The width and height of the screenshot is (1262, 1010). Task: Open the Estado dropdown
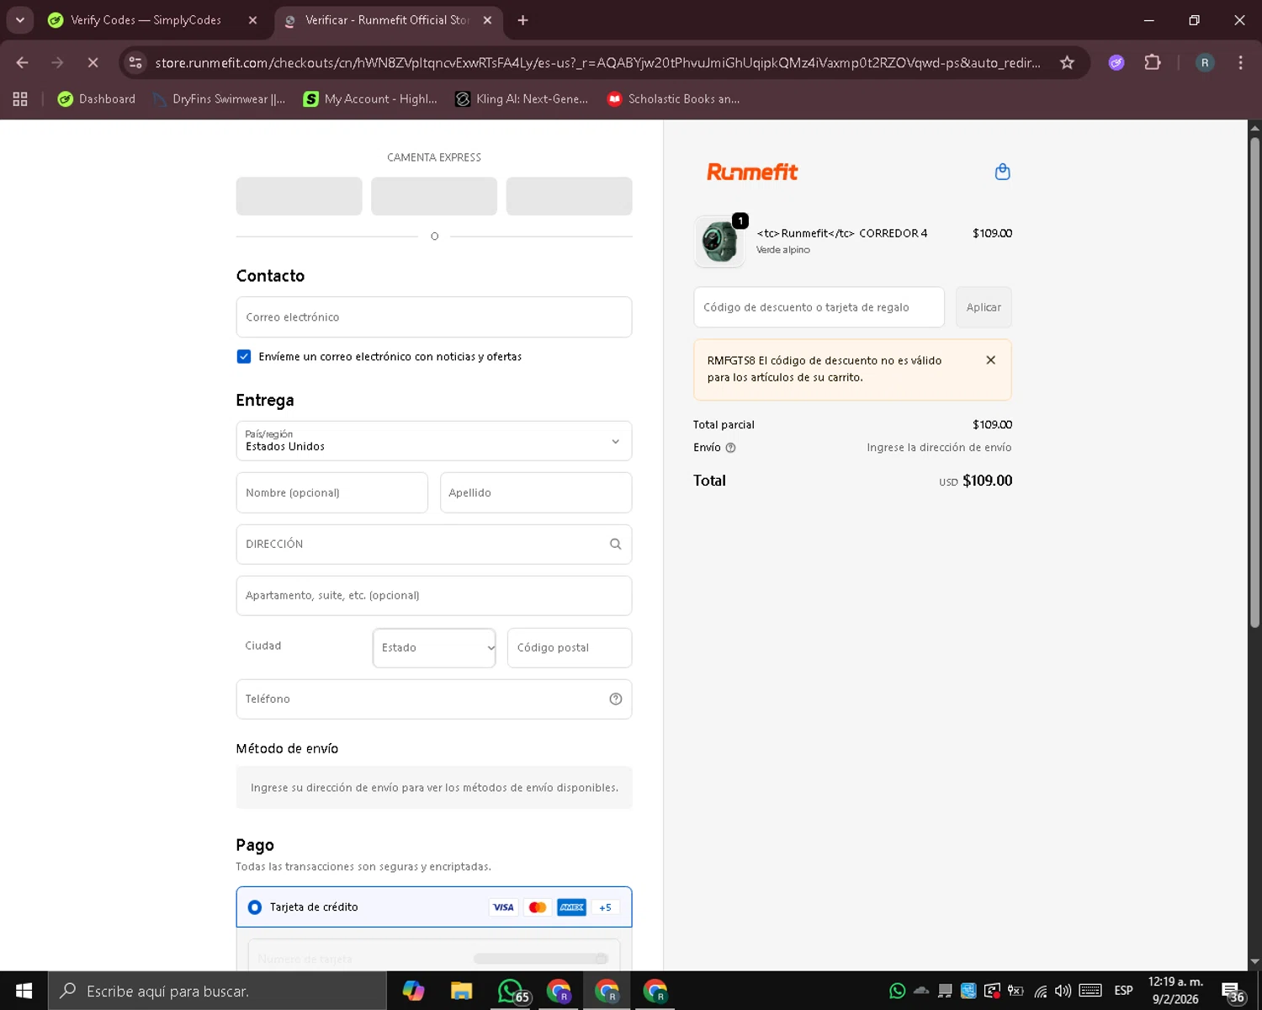[434, 648]
